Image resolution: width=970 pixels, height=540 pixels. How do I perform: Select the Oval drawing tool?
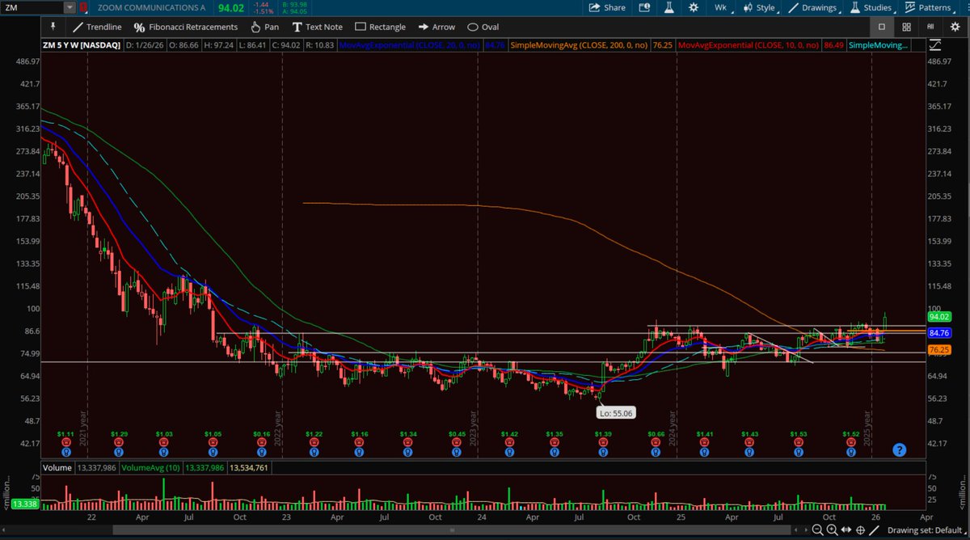pyautogui.click(x=483, y=27)
